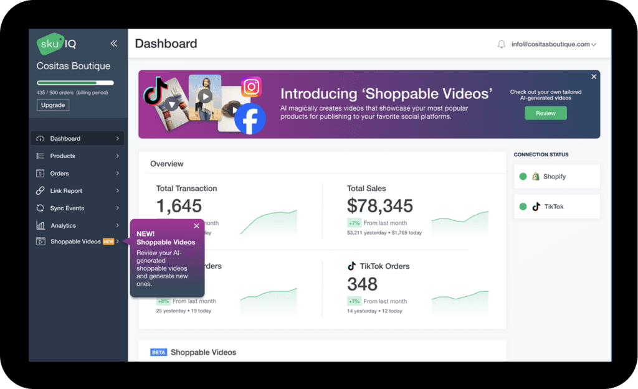Open the info@cositasboutique.com account dropdown

point(553,44)
